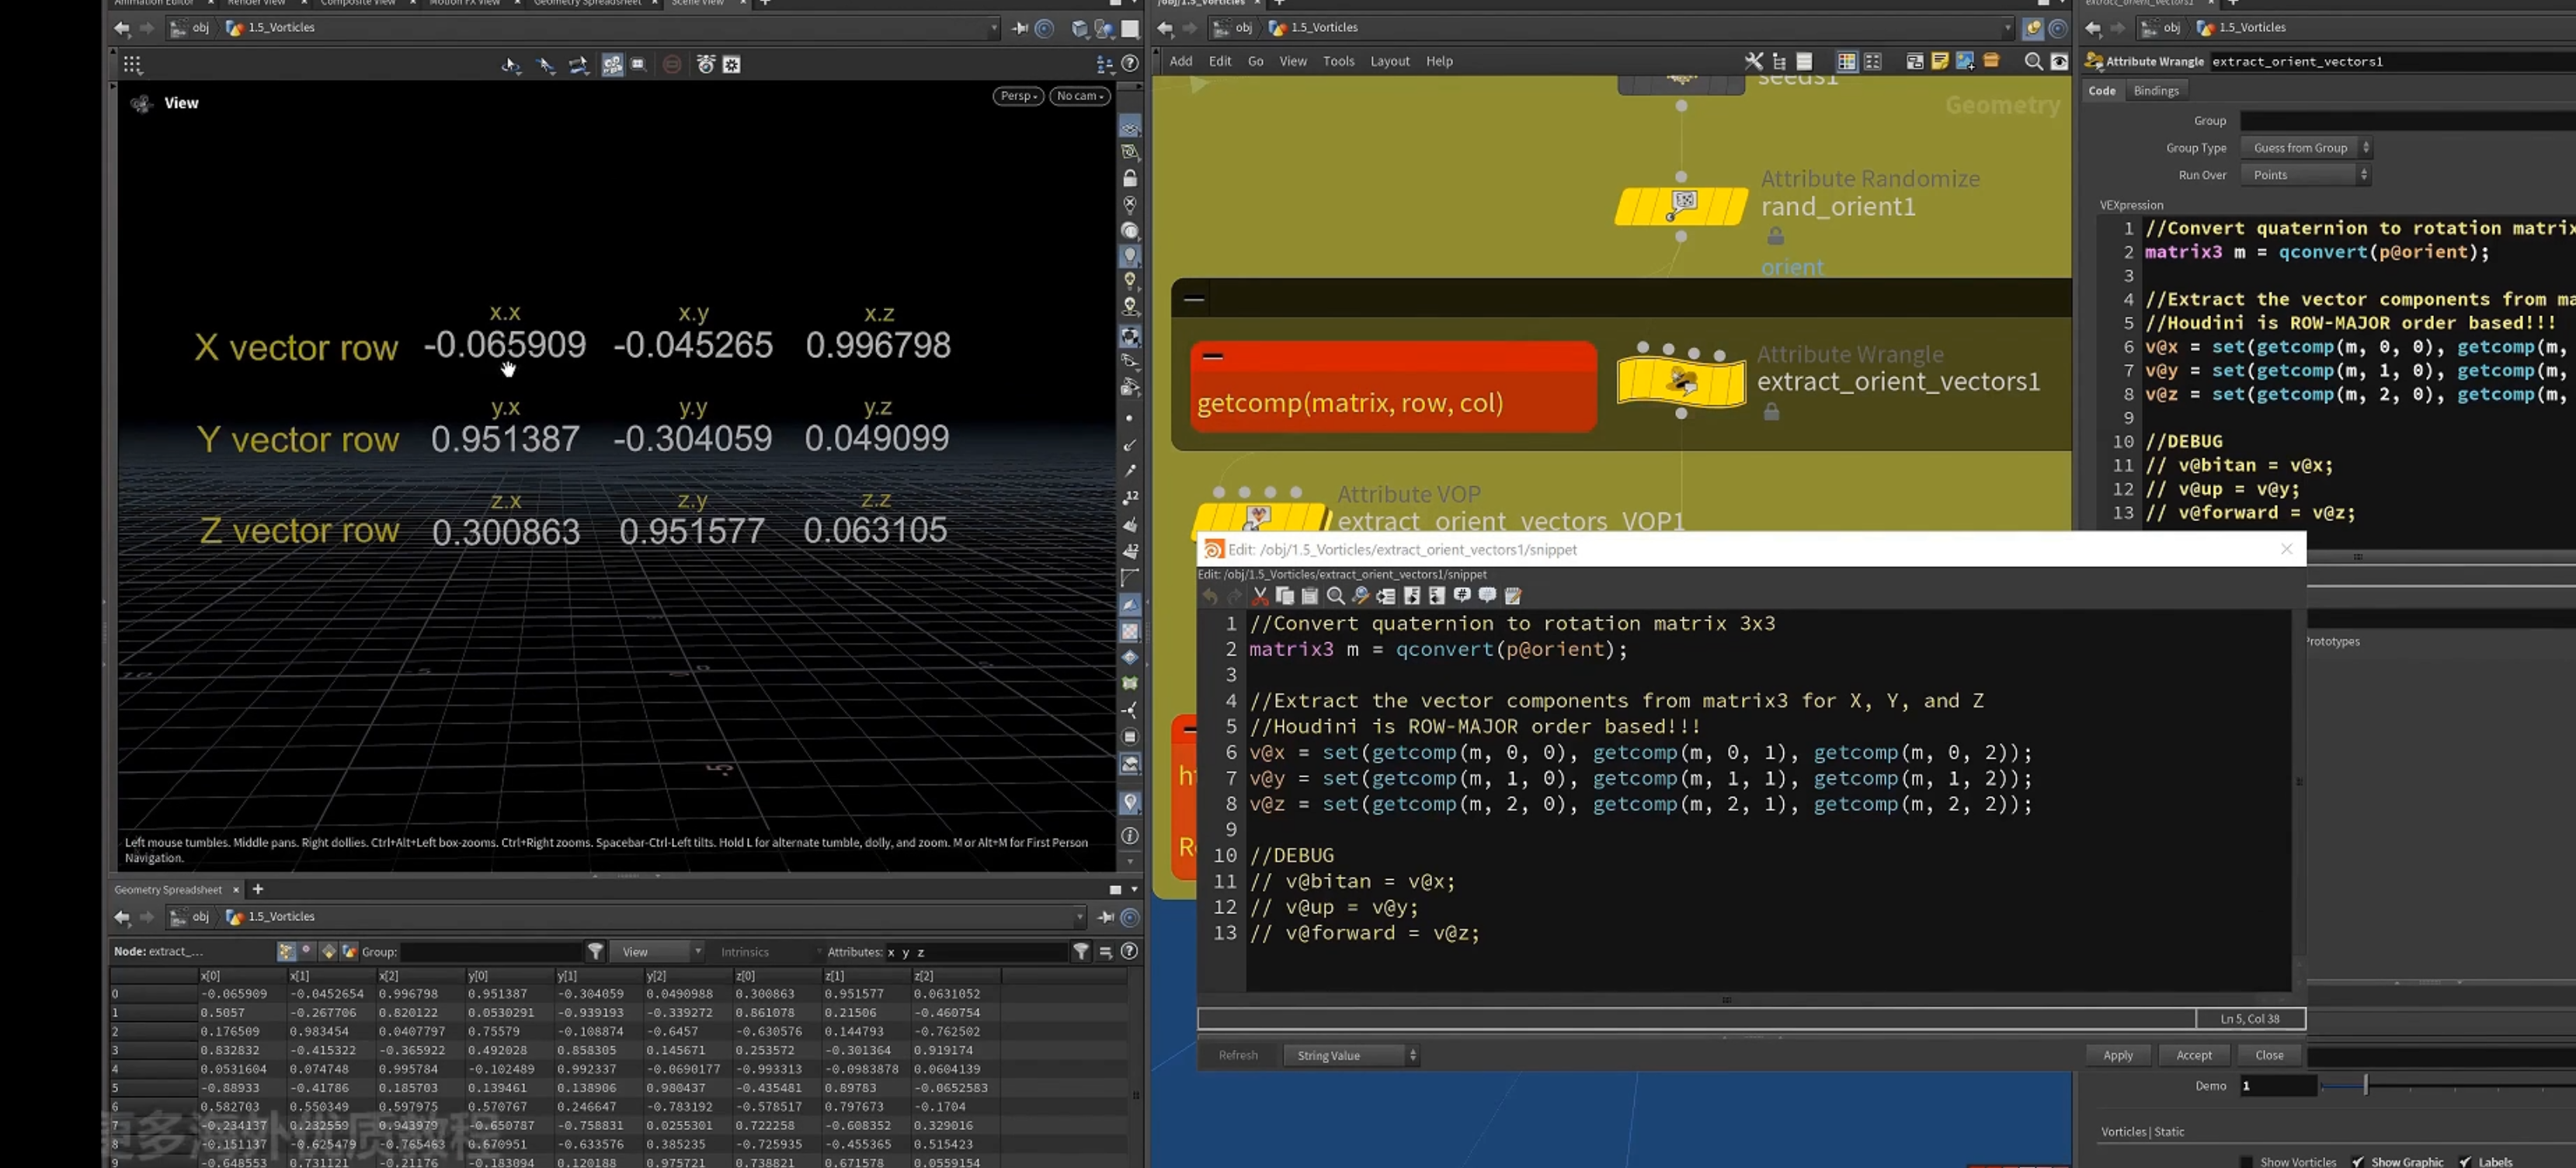Image resolution: width=2576 pixels, height=1168 pixels.
Task: Switch to the Bindings tab
Action: pyautogui.click(x=2155, y=91)
